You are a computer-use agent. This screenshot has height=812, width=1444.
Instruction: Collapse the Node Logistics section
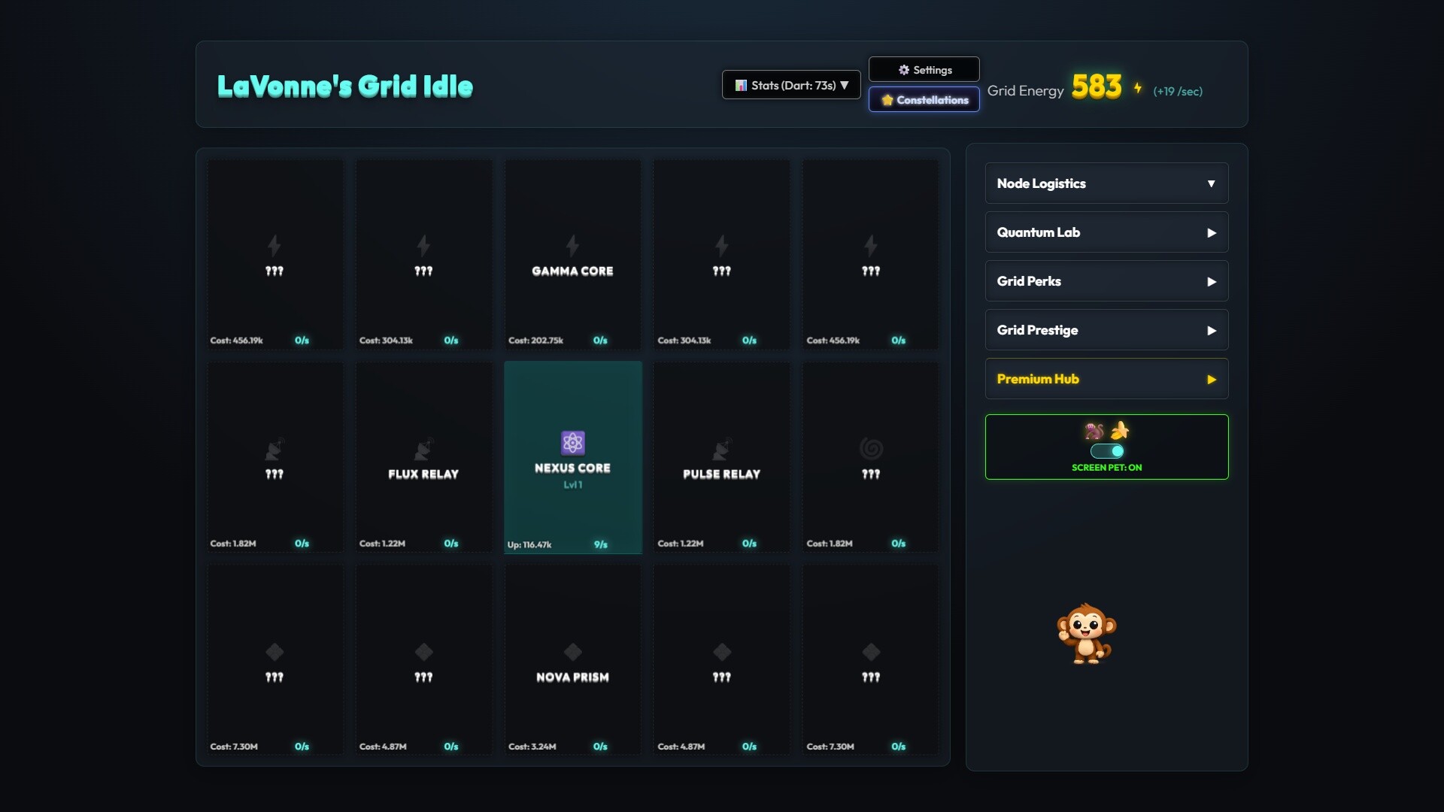click(x=1106, y=183)
